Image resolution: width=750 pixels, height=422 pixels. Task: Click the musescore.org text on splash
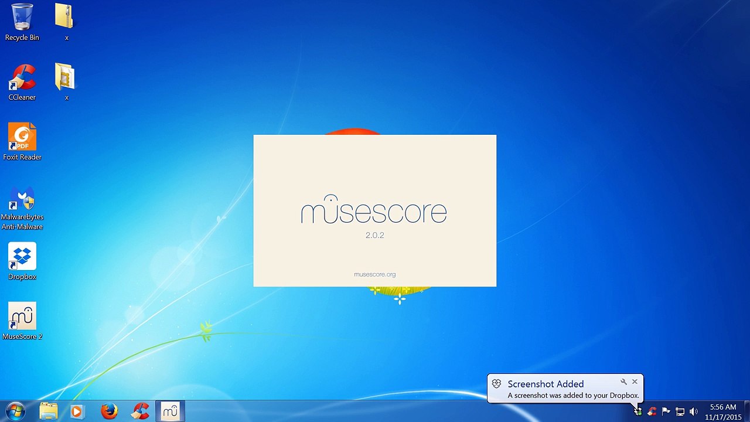click(374, 274)
